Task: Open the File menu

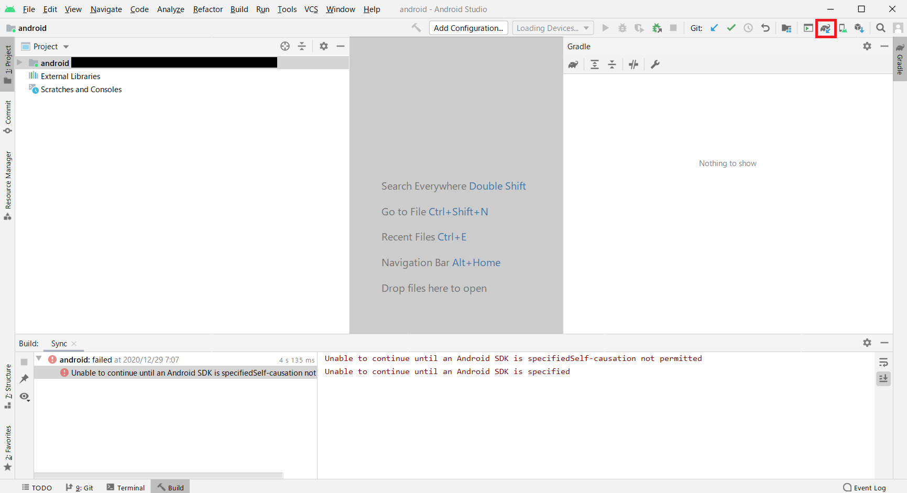Action: (29, 9)
